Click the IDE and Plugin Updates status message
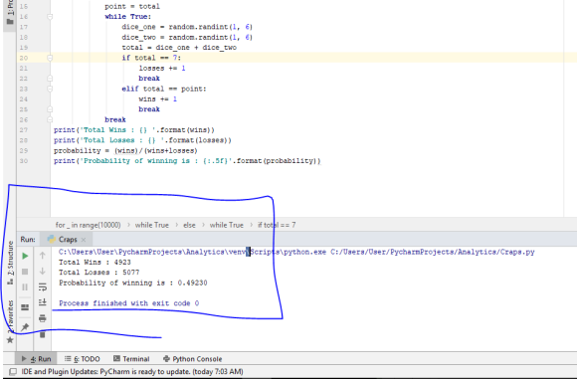Image resolution: width=577 pixels, height=379 pixels. 132,372
